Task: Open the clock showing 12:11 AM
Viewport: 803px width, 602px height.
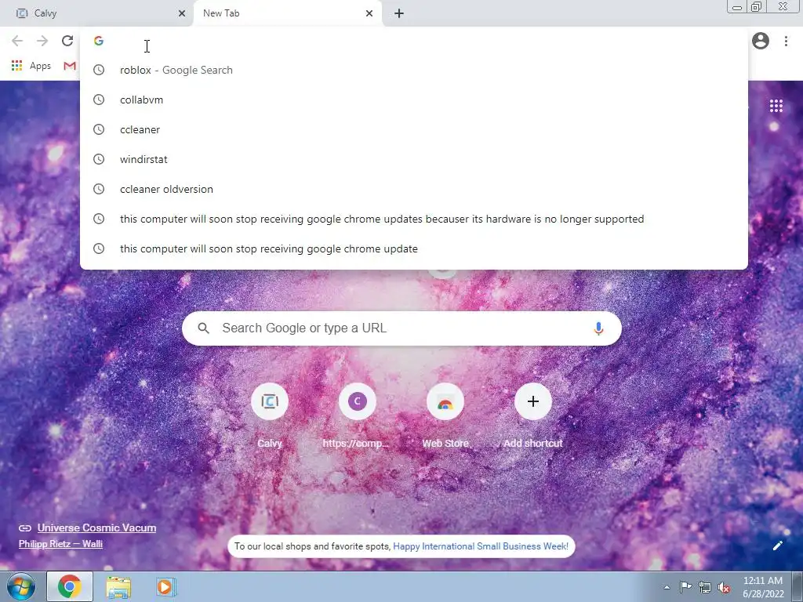Action: tap(763, 587)
